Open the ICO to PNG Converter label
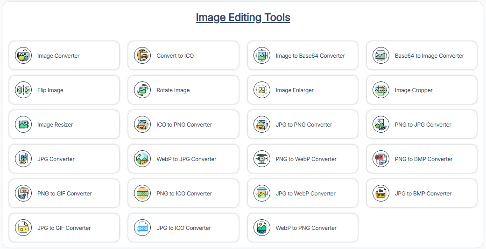486x249 pixels. (184, 125)
